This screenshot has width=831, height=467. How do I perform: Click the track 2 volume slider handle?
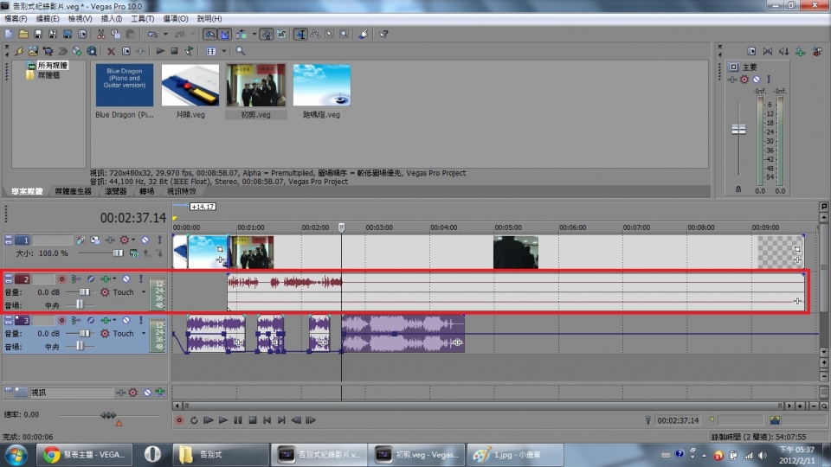84,292
